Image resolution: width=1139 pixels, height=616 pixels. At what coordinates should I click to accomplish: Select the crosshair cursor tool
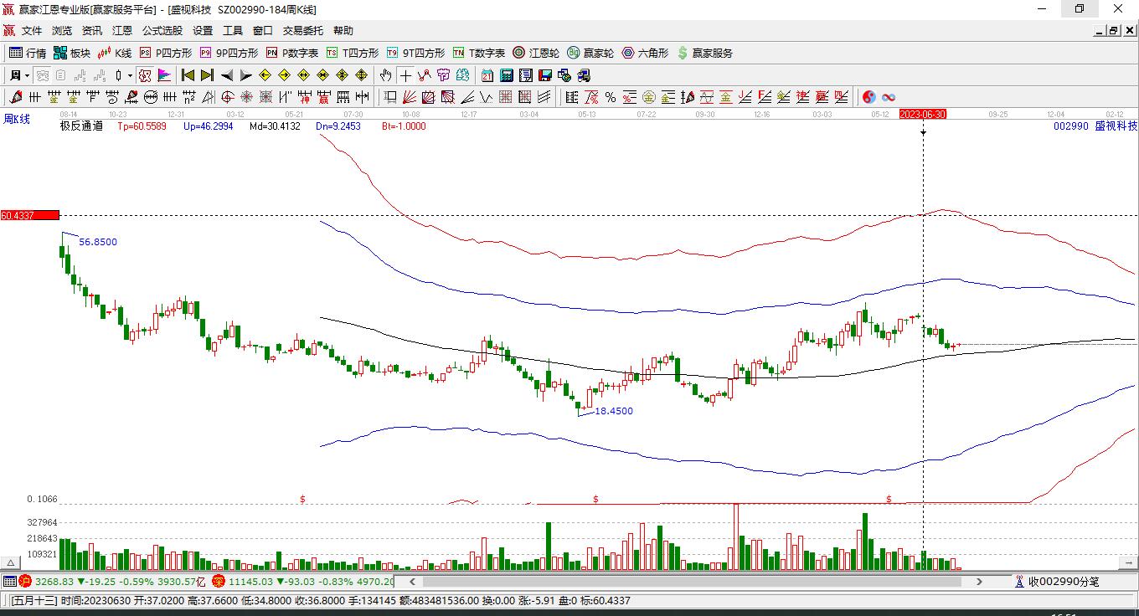point(405,75)
